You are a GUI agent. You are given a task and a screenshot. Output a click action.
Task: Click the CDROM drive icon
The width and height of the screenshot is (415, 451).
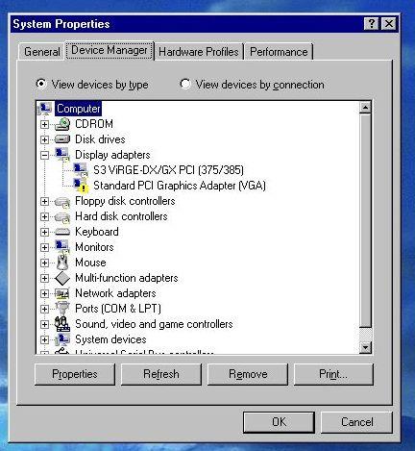tap(62, 124)
